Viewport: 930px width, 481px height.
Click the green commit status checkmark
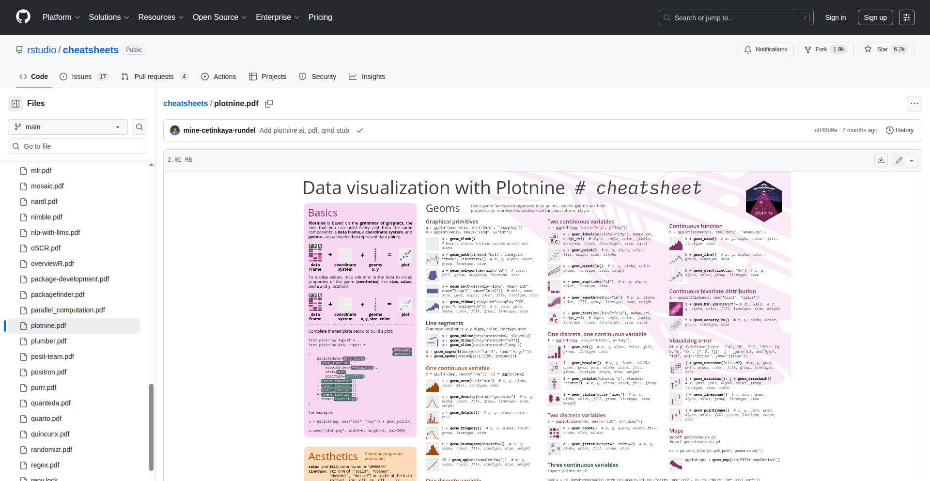[360, 130]
